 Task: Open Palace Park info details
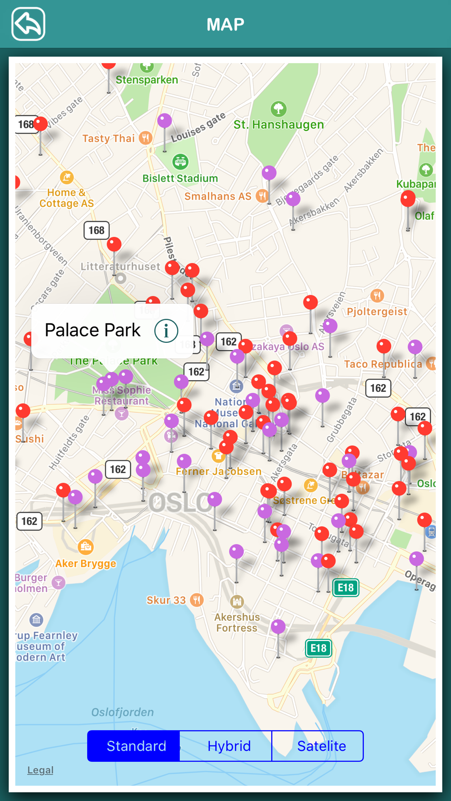pos(166,331)
